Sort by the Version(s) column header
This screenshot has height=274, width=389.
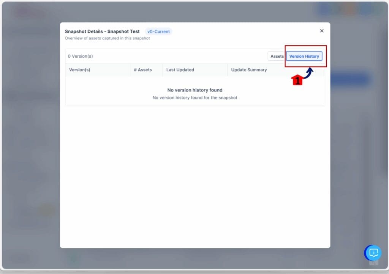click(x=80, y=70)
